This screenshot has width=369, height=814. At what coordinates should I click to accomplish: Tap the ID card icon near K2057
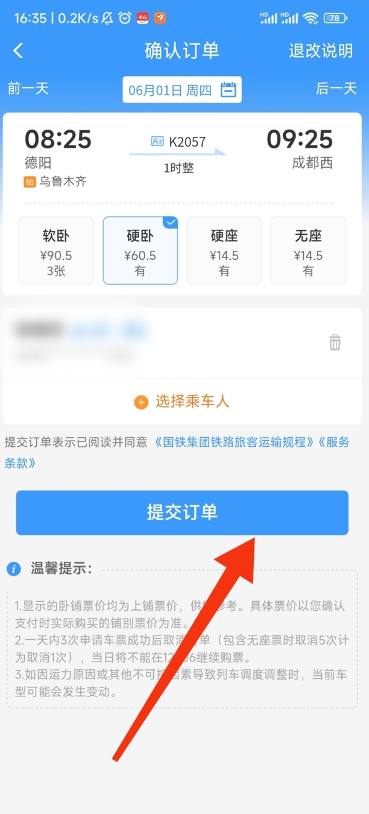pos(157,142)
